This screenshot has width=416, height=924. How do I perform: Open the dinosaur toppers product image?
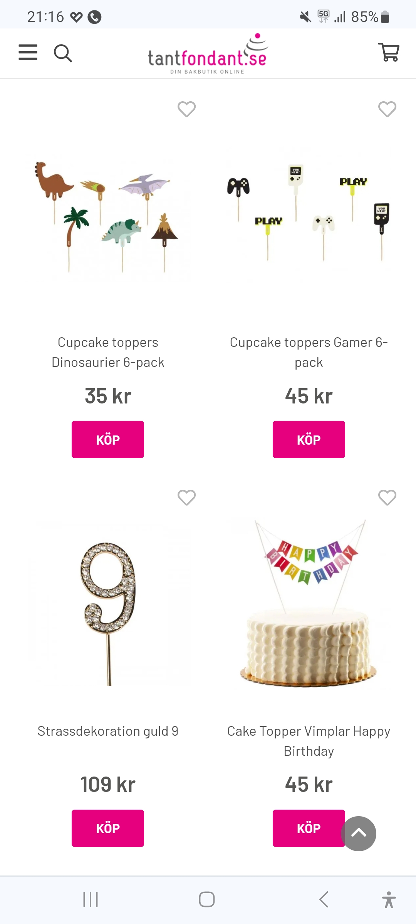[x=108, y=216]
